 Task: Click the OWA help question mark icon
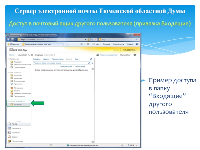[134, 55]
